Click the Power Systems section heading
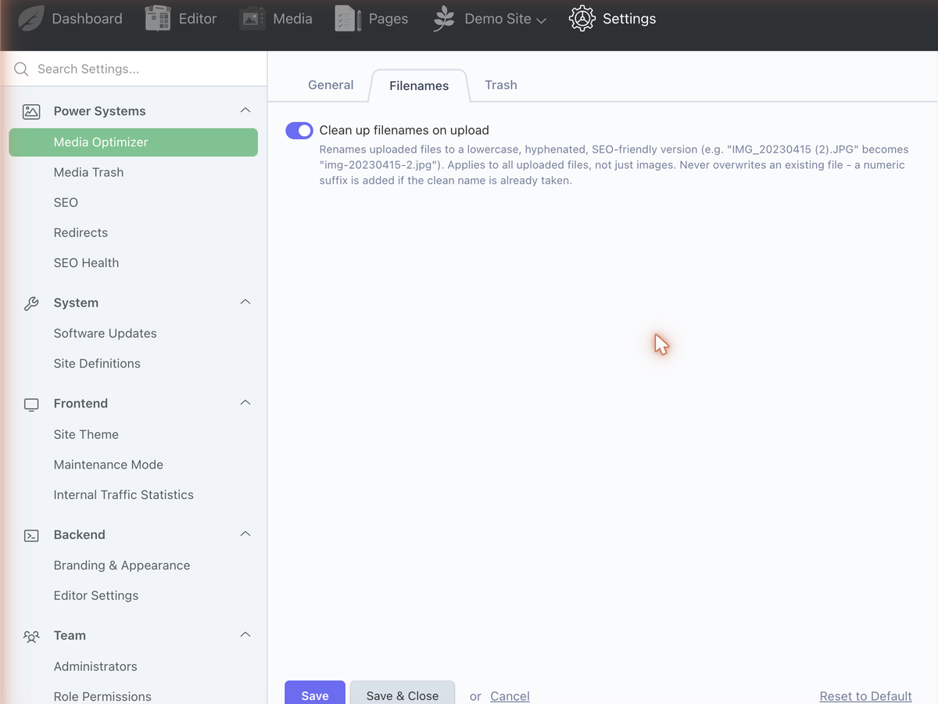The height and width of the screenshot is (704, 938). click(99, 111)
